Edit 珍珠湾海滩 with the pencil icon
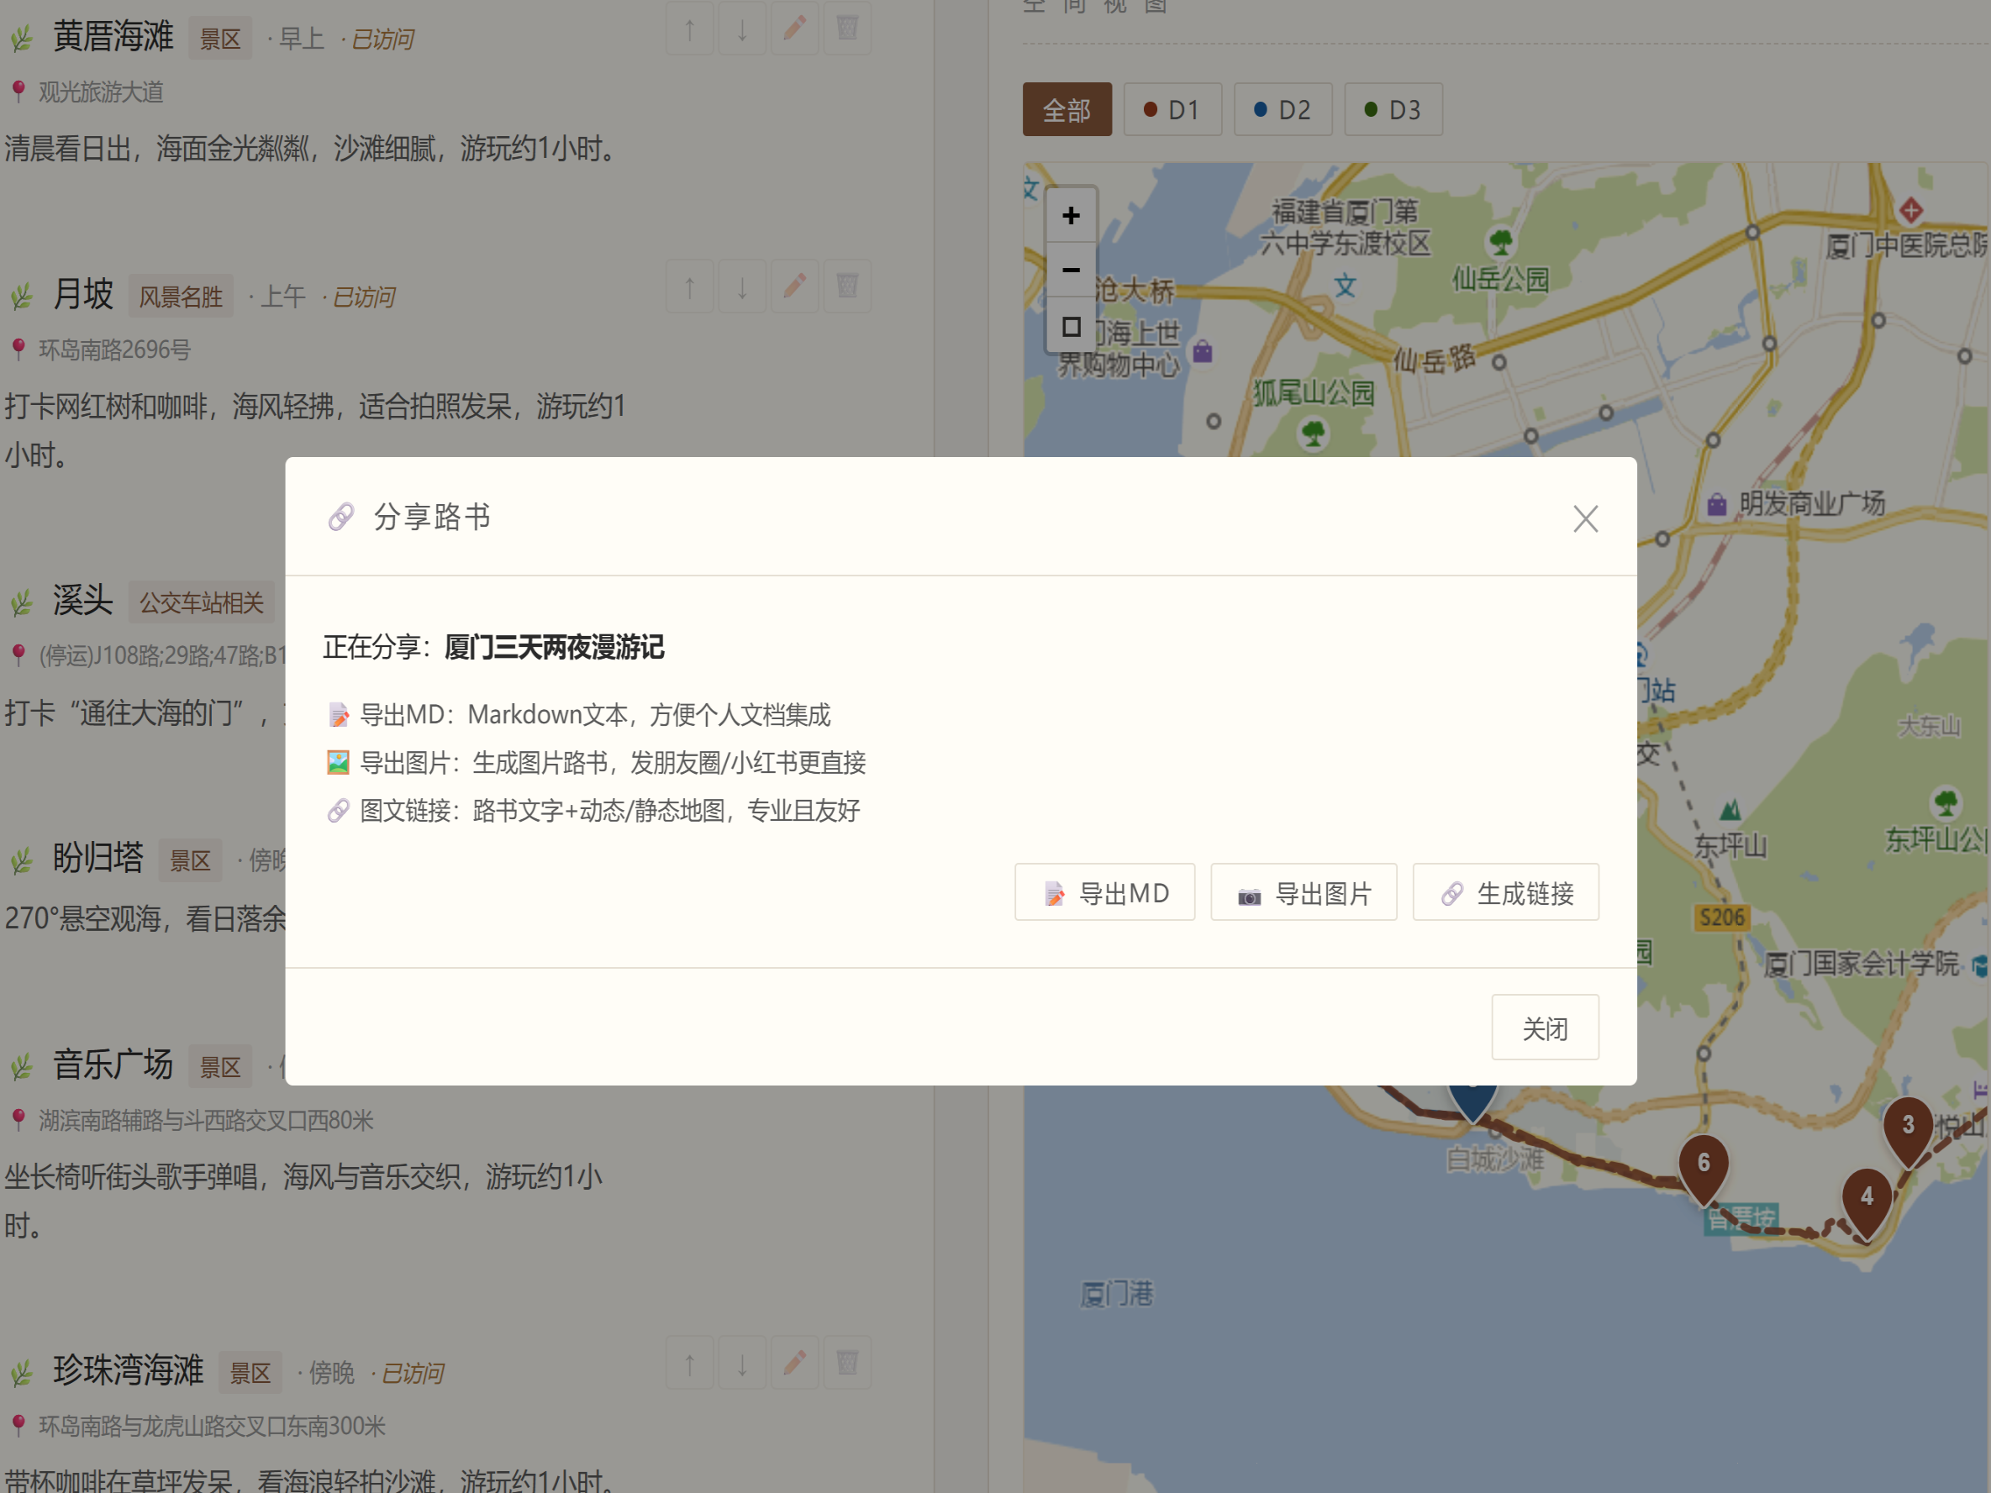 click(794, 1364)
